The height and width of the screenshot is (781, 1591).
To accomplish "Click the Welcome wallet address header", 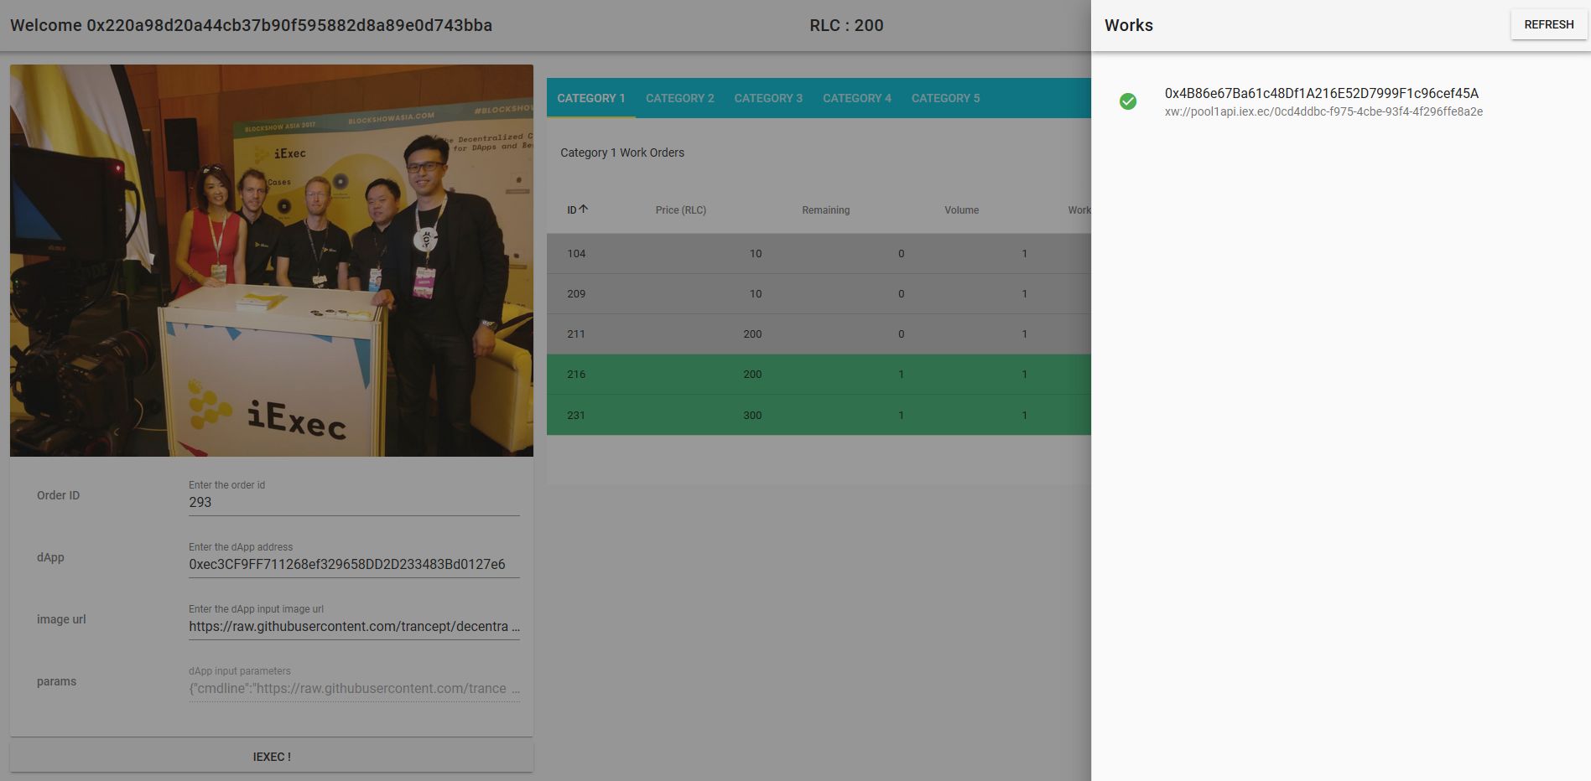I will (x=251, y=25).
